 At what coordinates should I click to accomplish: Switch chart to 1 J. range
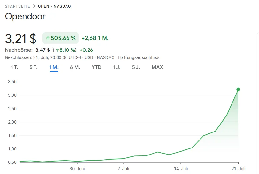point(117,67)
